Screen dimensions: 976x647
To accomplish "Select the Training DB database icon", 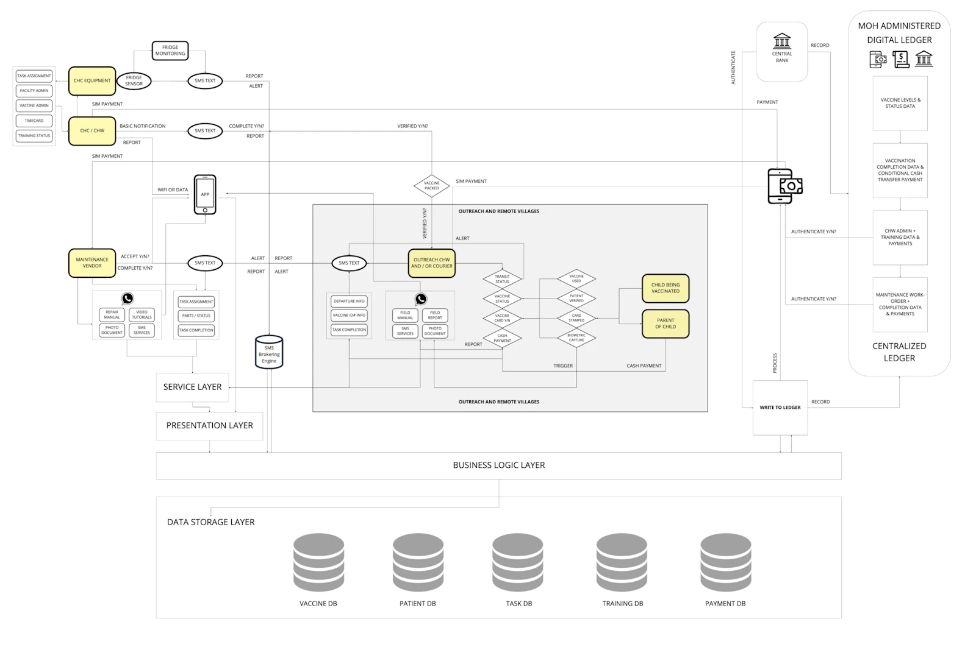I will click(622, 562).
